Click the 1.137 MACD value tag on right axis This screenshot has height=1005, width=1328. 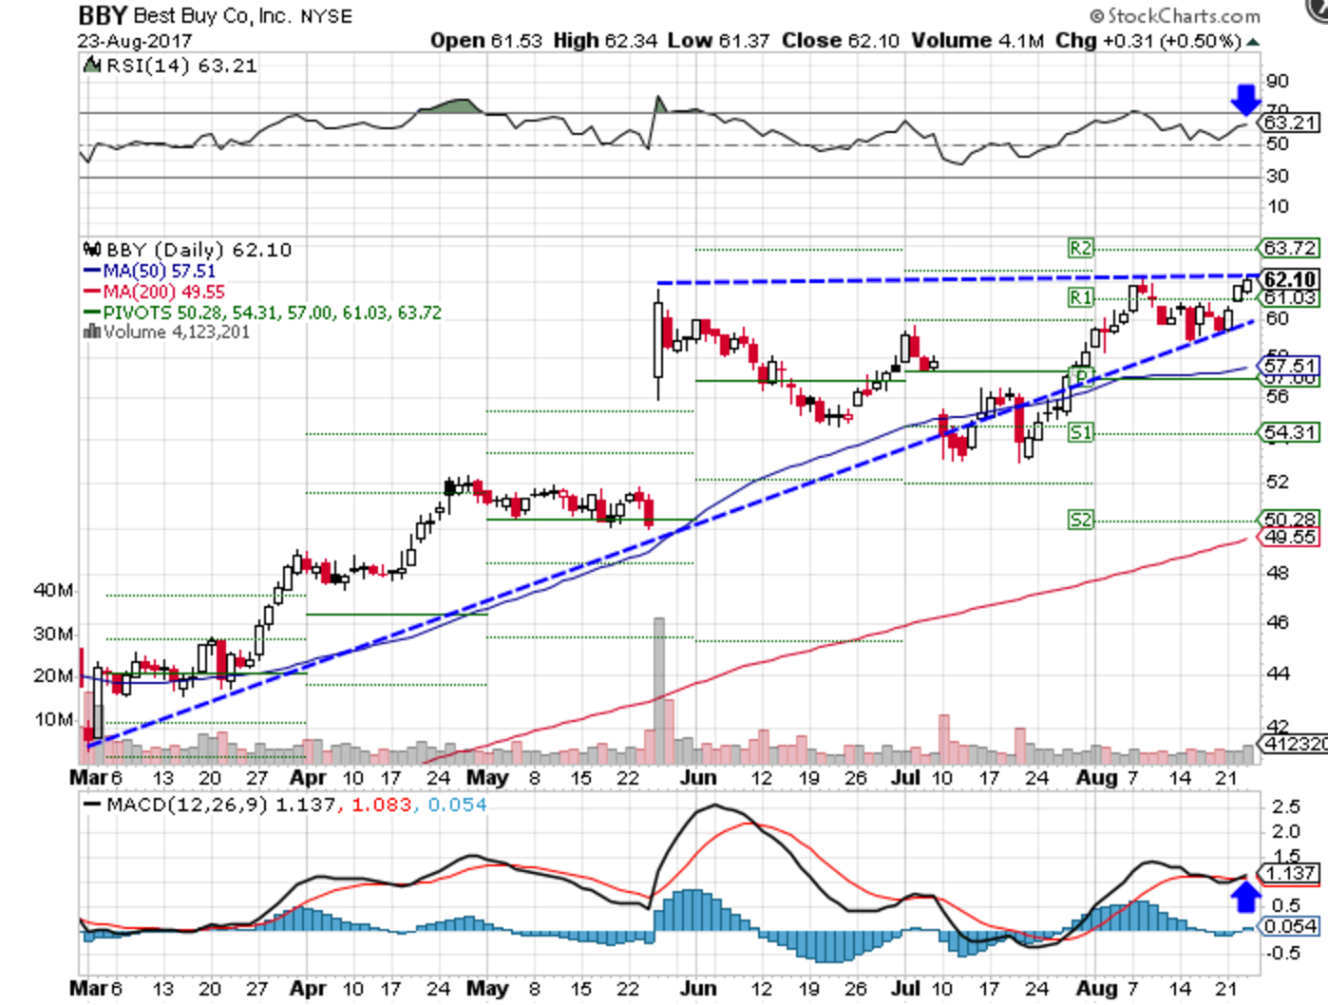(1290, 873)
